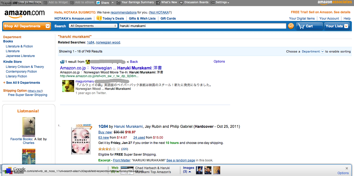Open Chad Harbach & Haruki web result thumbnail
This screenshot has width=354, height=176.
(x=127, y=170)
